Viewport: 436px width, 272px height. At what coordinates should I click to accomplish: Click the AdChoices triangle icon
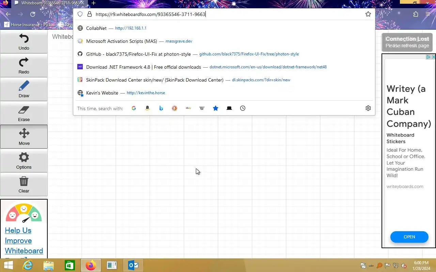click(429, 57)
